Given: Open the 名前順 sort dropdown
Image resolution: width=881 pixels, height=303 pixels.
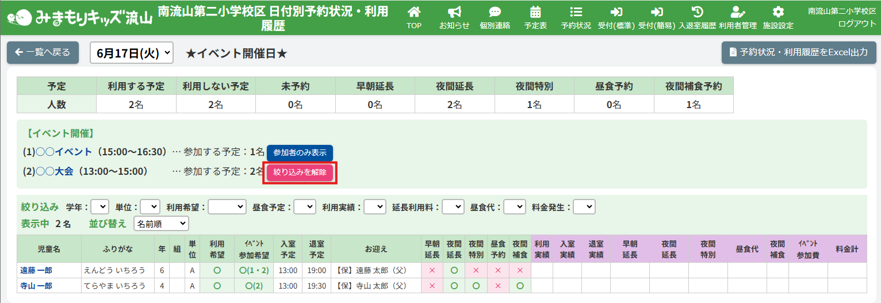Looking at the screenshot, I should [161, 224].
